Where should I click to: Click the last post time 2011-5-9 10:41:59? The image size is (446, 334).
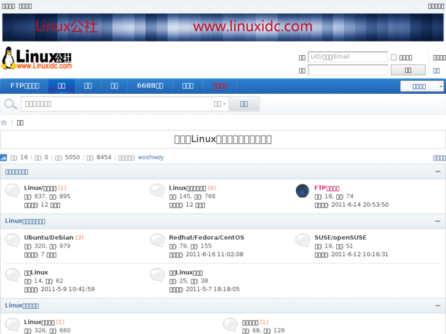point(67,289)
